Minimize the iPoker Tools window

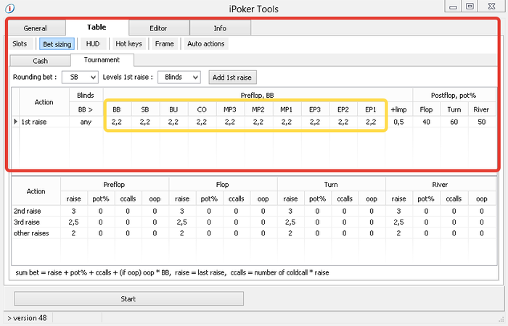coord(454,6)
